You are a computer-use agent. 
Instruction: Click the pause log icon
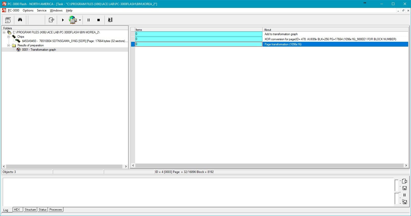click(404, 195)
